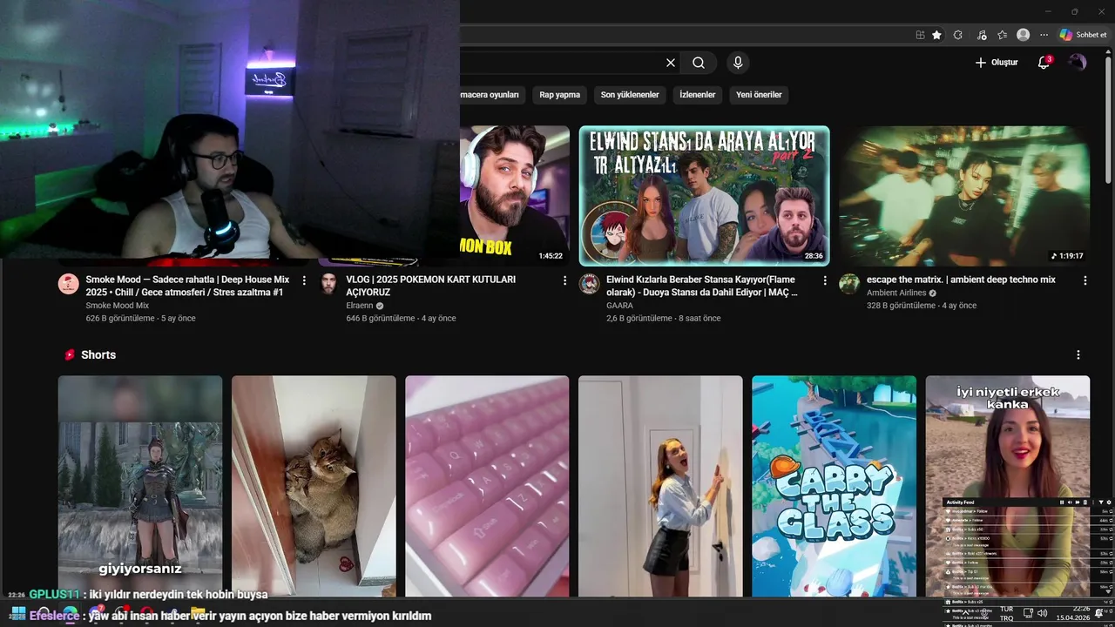Screen dimensions: 1115x627
Task: Open the browser three-dot settings menu
Action: pyautogui.click(x=1044, y=35)
